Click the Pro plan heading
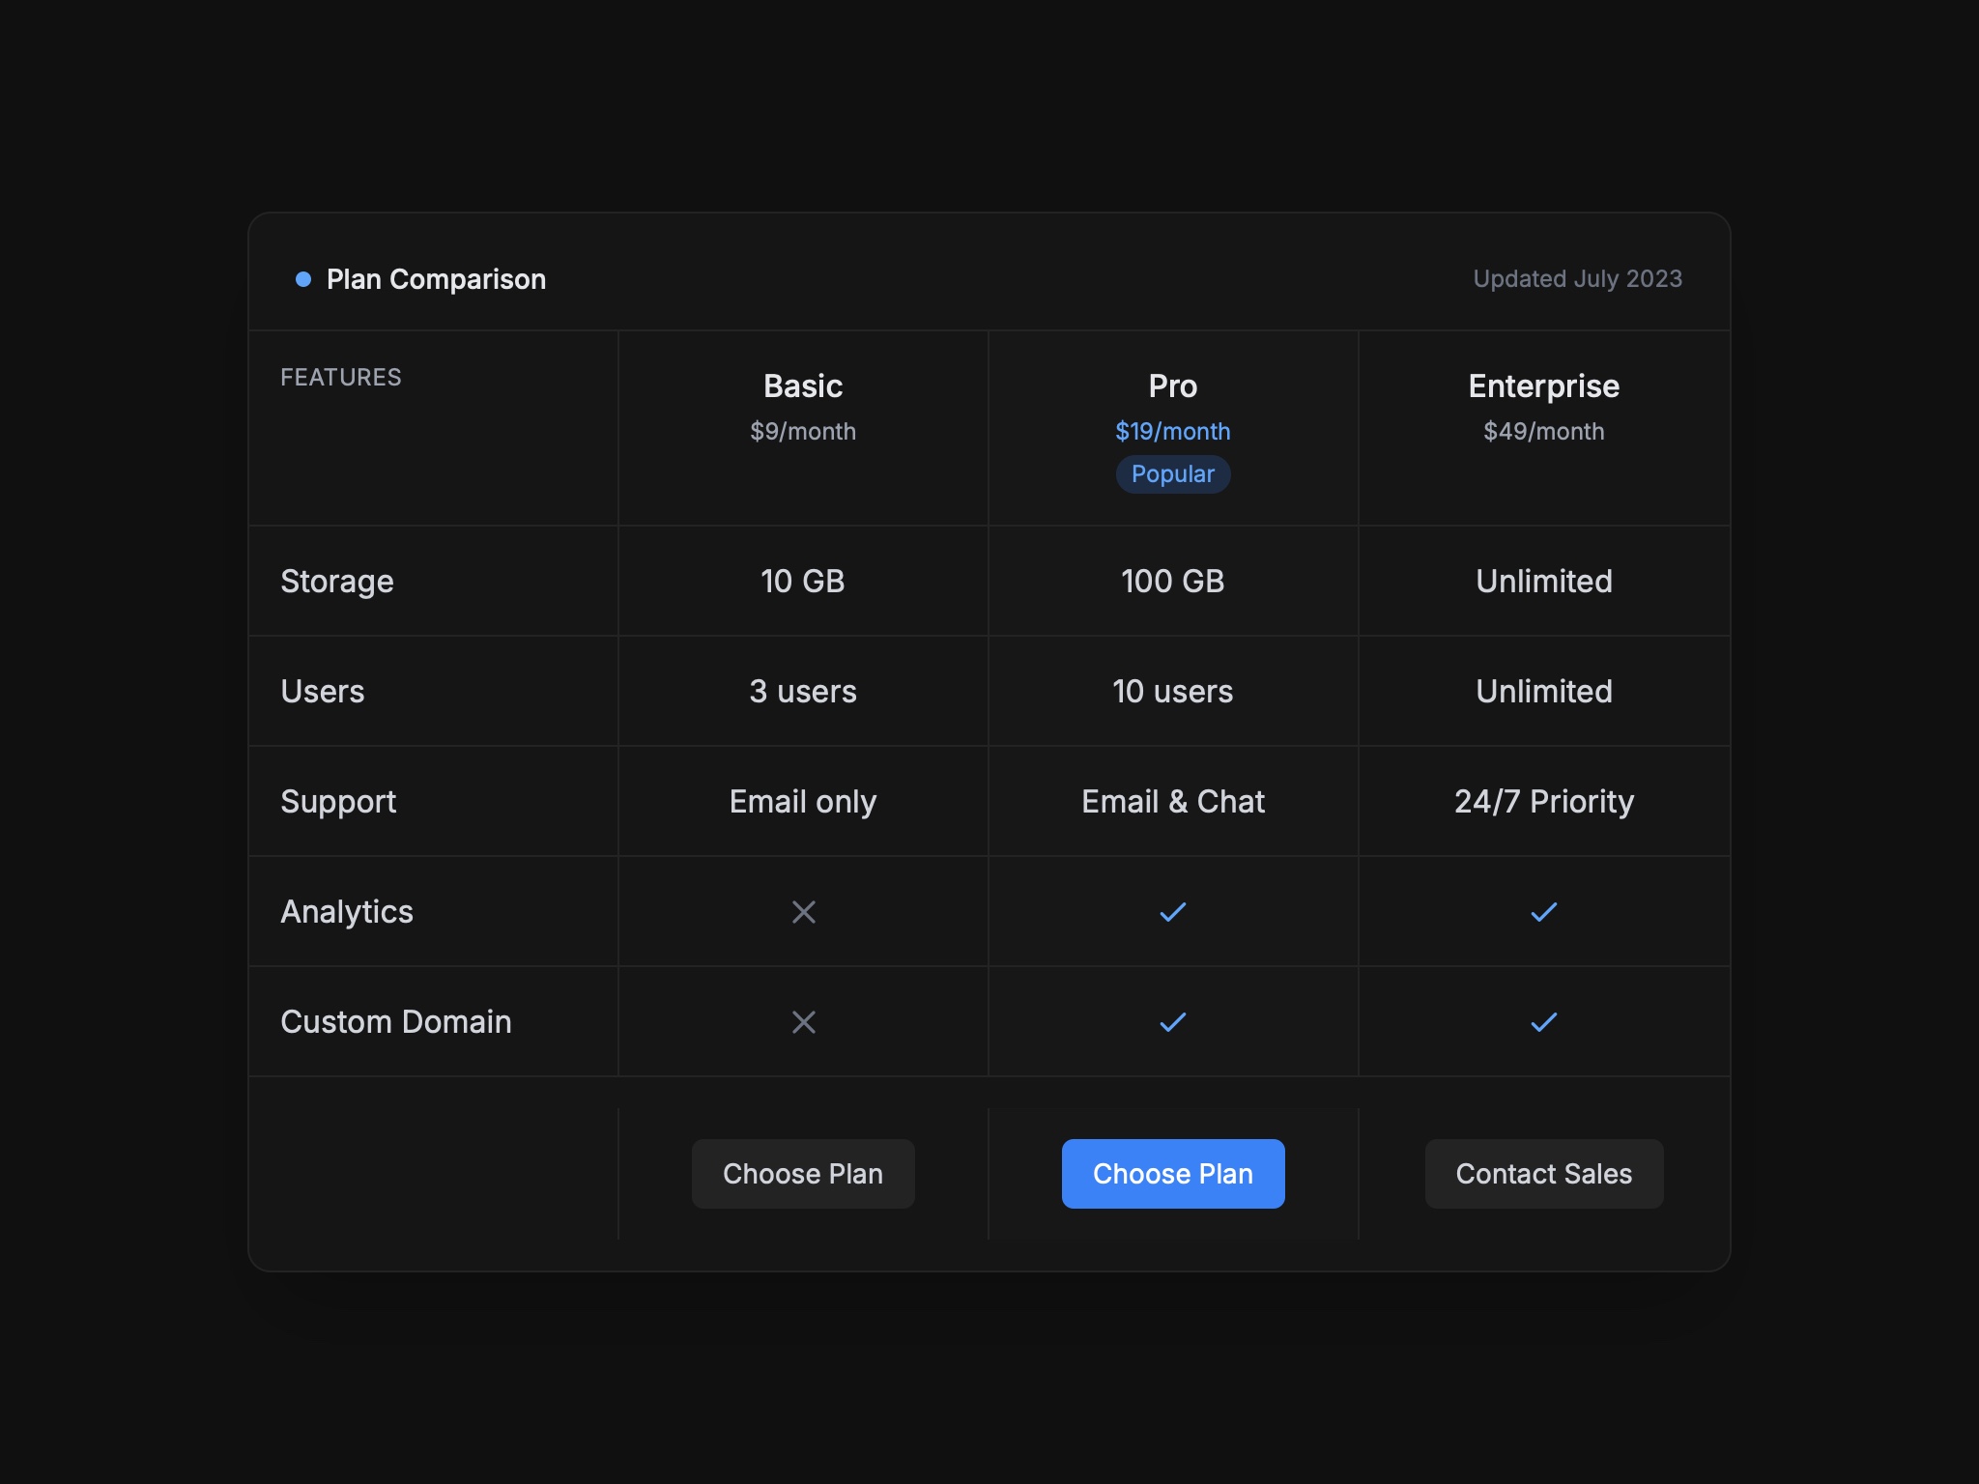Screen dimensions: 1979x1484 [x=1172, y=385]
